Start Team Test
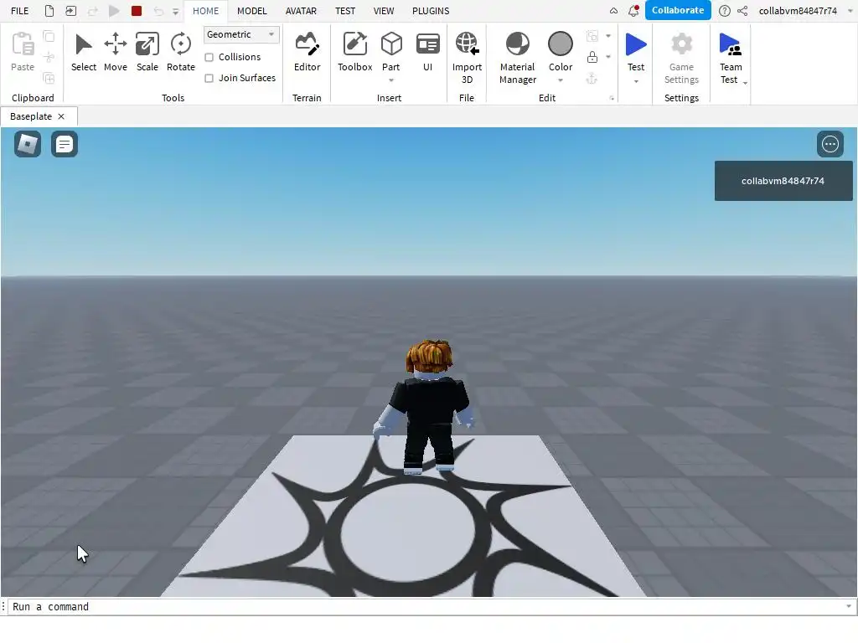This screenshot has width=858, height=643. 730,58
